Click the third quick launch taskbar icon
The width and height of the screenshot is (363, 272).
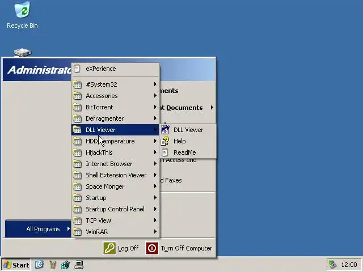click(x=66, y=265)
